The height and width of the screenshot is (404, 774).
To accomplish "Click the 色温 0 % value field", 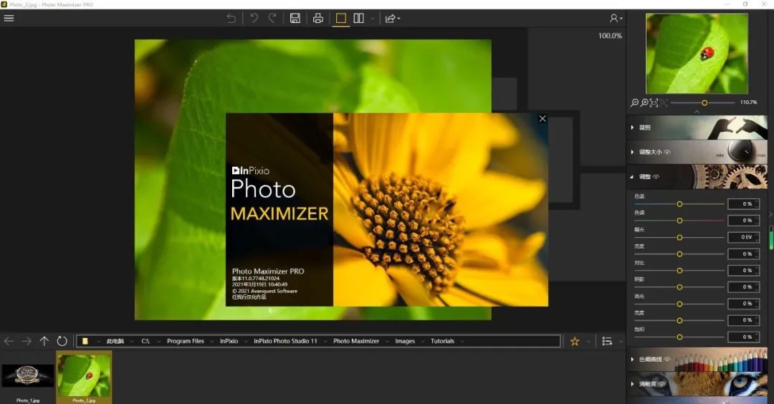I will coord(744,203).
